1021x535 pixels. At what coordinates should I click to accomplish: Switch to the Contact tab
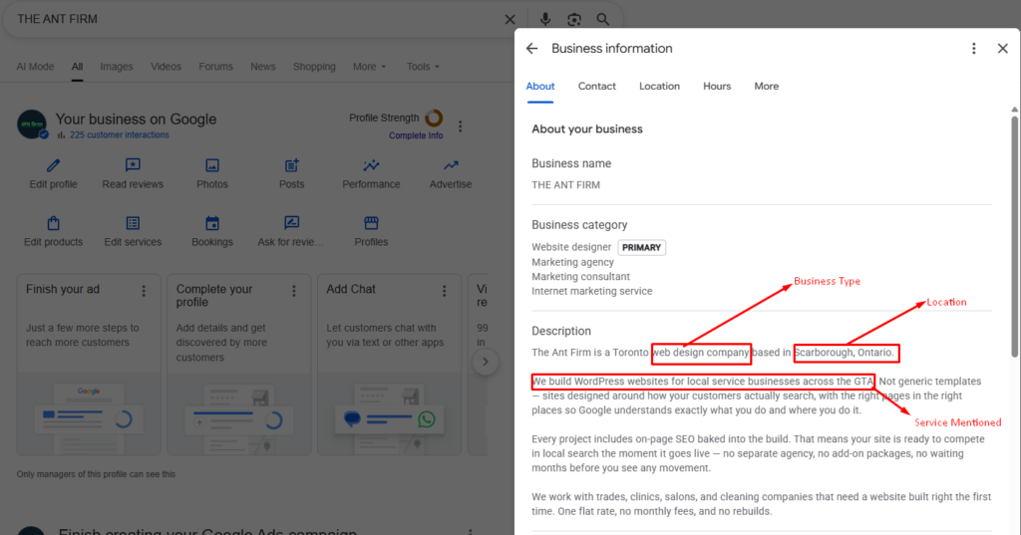tap(597, 86)
